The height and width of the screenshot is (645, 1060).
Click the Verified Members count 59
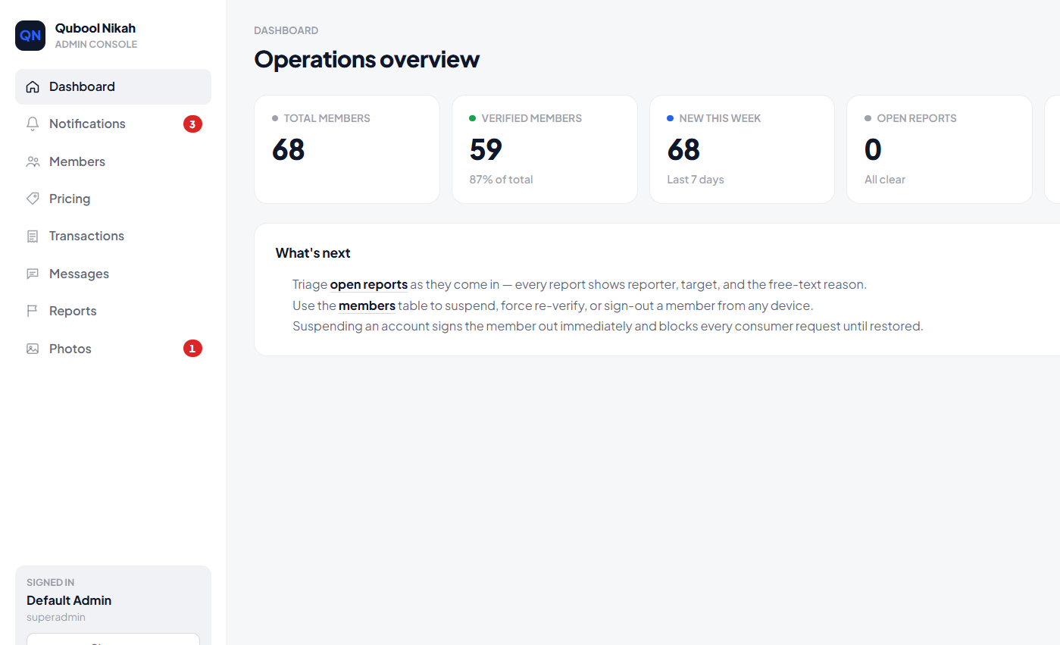[x=486, y=149]
